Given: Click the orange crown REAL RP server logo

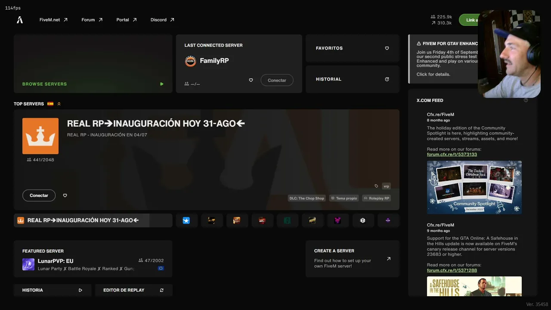Looking at the screenshot, I should tap(40, 136).
